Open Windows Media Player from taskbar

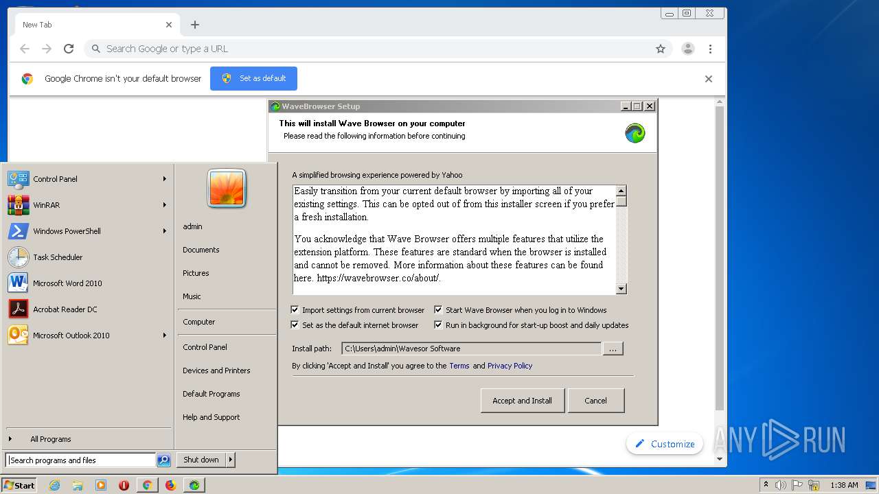[x=101, y=485]
